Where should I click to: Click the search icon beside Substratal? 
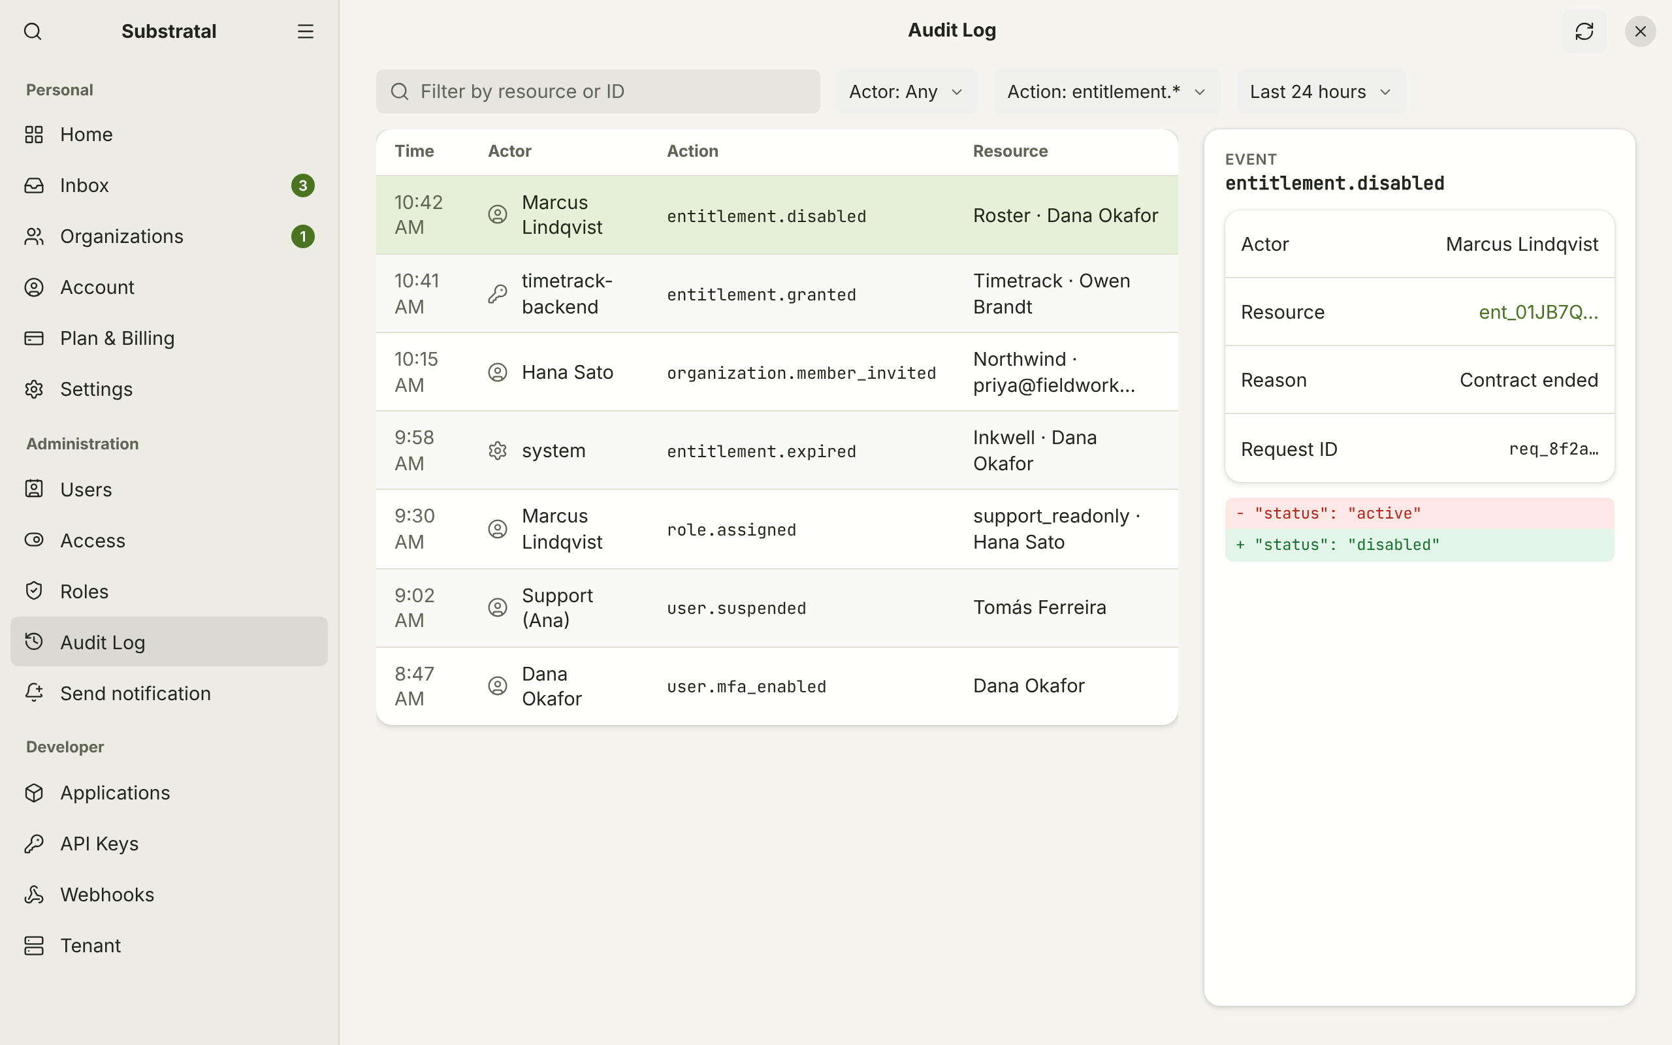(33, 32)
